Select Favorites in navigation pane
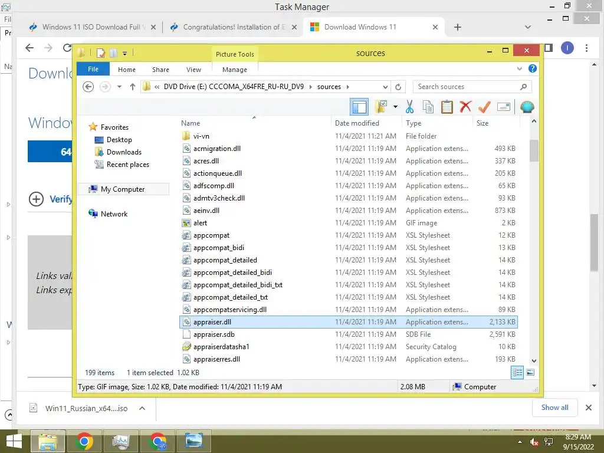This screenshot has width=604, height=453. tap(114, 127)
